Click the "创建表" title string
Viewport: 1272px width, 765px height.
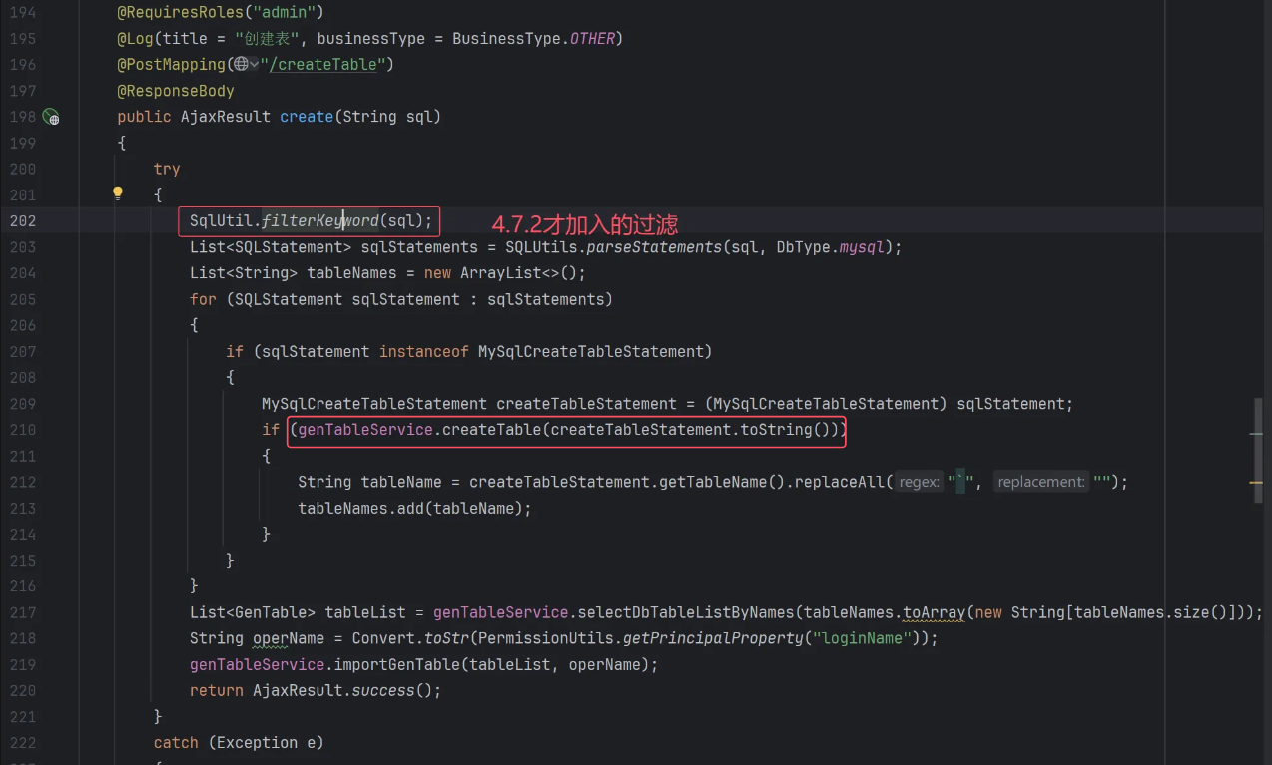(268, 39)
